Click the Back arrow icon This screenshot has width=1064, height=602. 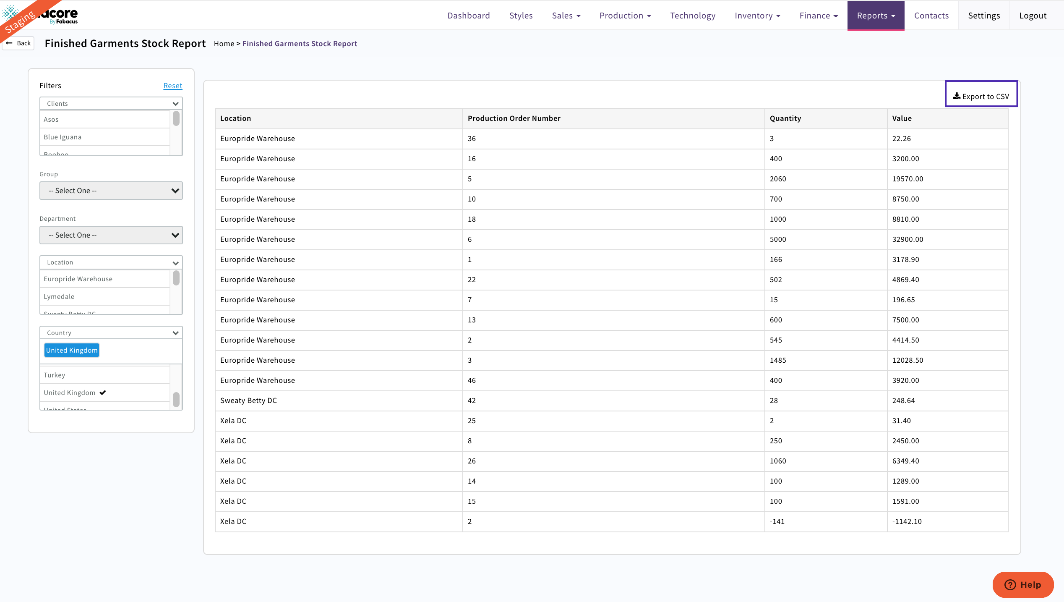[9, 43]
